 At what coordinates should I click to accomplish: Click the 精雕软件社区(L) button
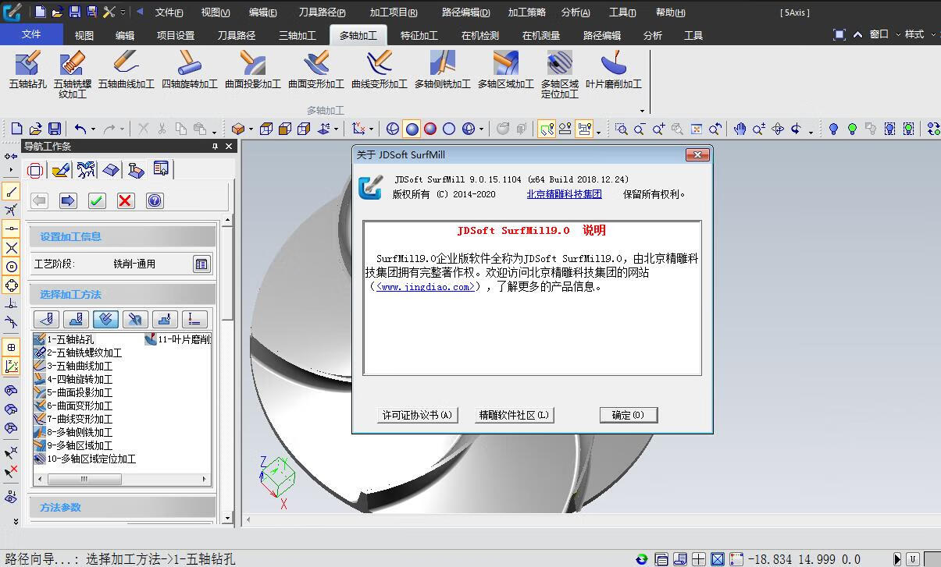point(514,415)
